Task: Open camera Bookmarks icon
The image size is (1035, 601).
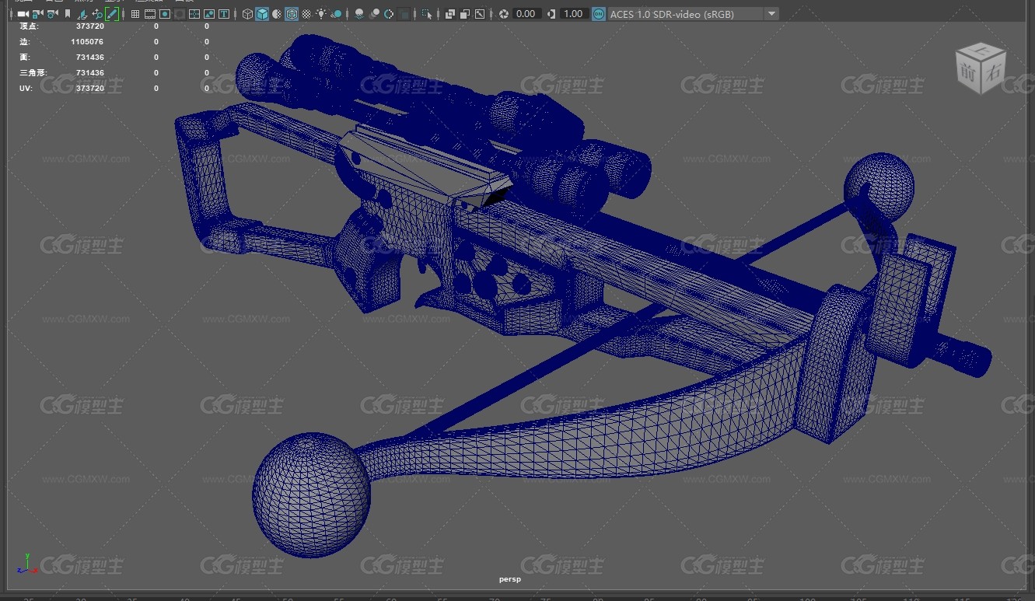Action: 68,14
